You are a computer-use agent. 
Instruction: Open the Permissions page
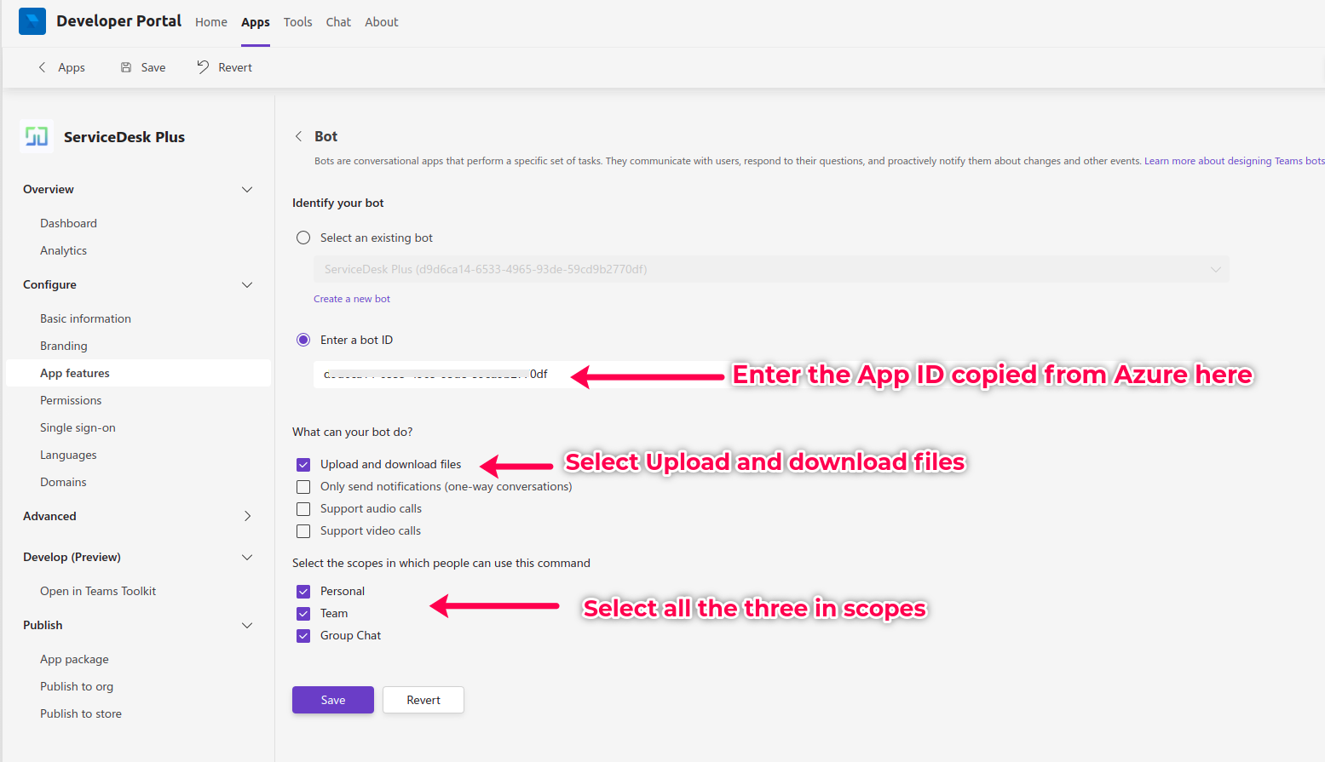[71, 400]
